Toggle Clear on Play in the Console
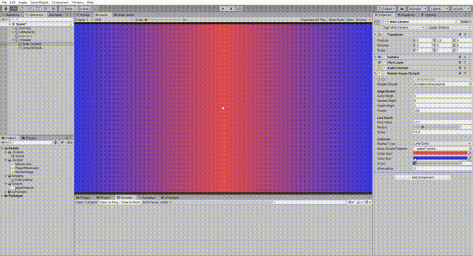Viewport: 473px width, 256px height. [x=109, y=202]
